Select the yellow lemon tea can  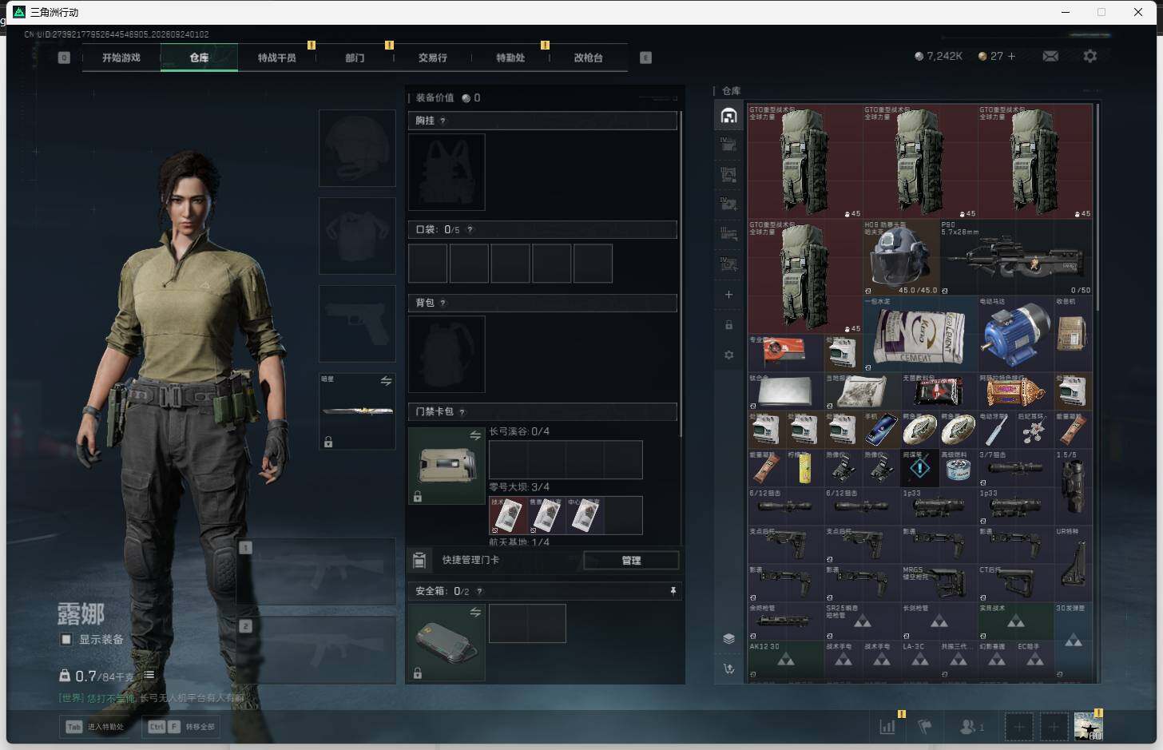point(805,468)
